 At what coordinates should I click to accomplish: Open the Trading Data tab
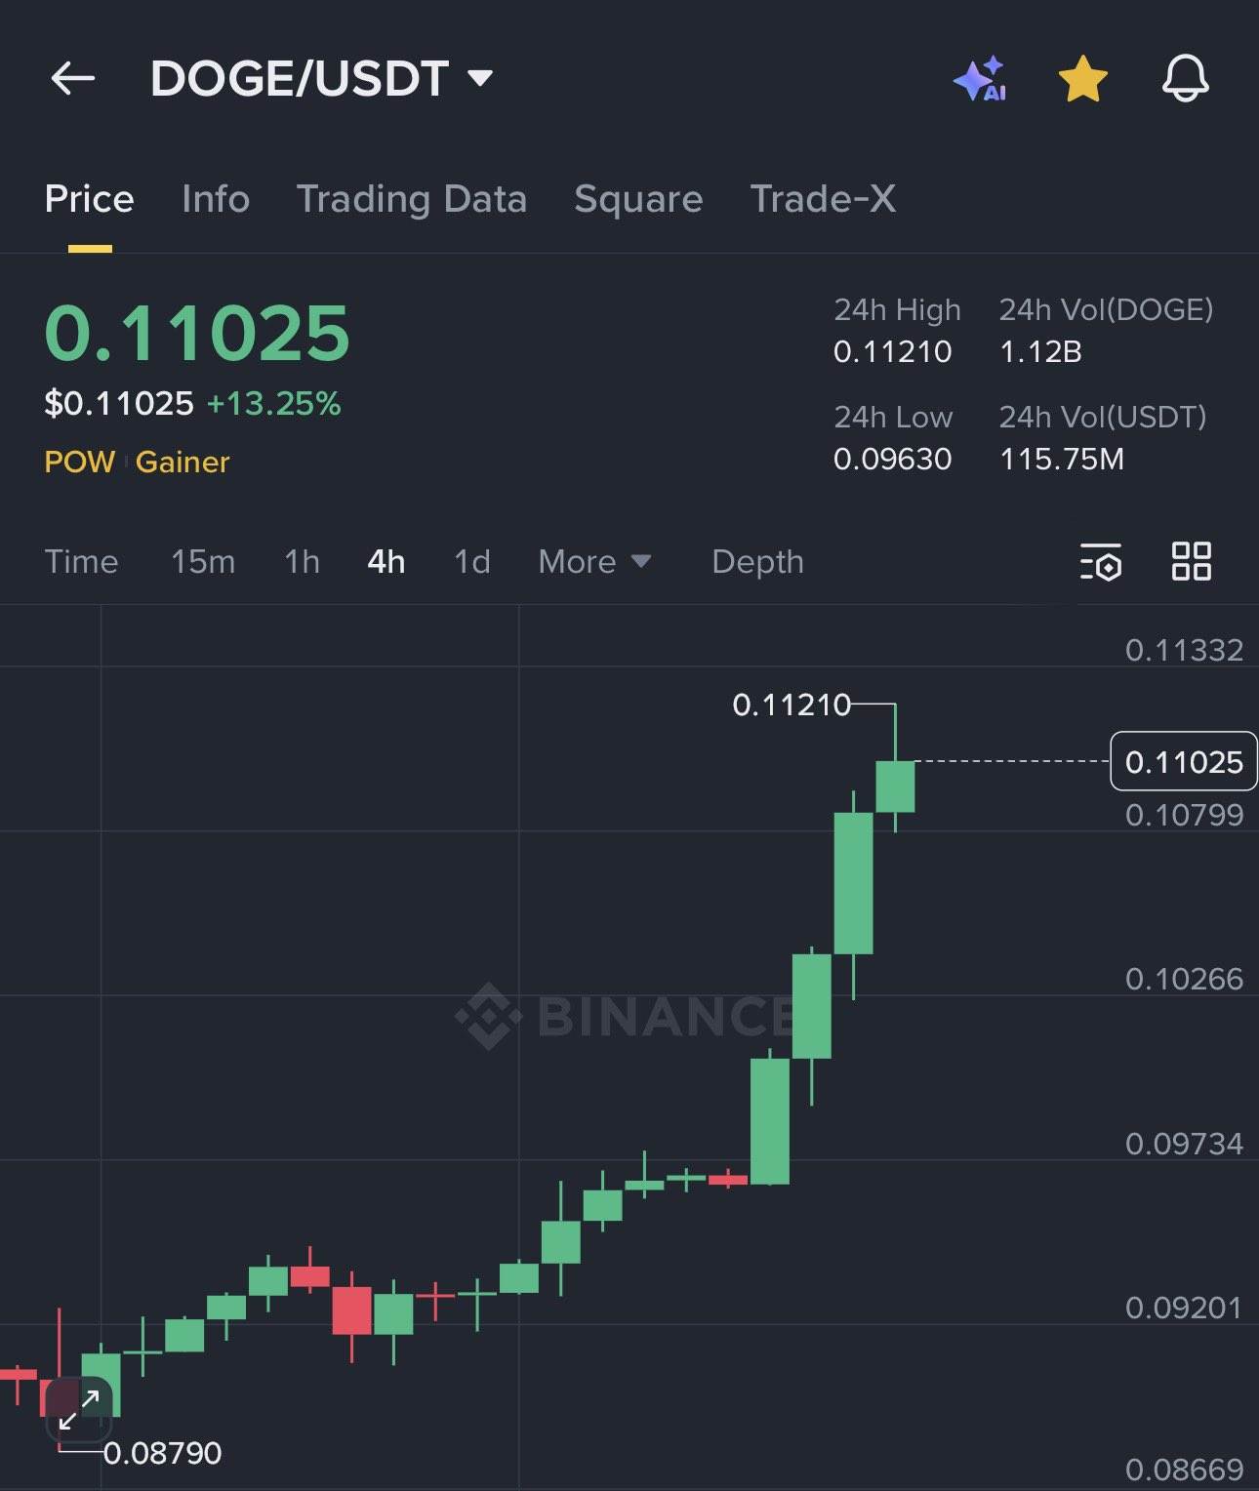[411, 199]
